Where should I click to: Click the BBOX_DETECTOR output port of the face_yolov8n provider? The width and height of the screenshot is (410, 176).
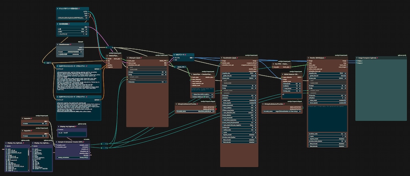[x=215, y=107]
